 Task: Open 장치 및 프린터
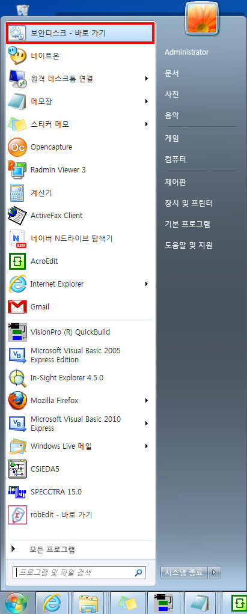(x=188, y=203)
